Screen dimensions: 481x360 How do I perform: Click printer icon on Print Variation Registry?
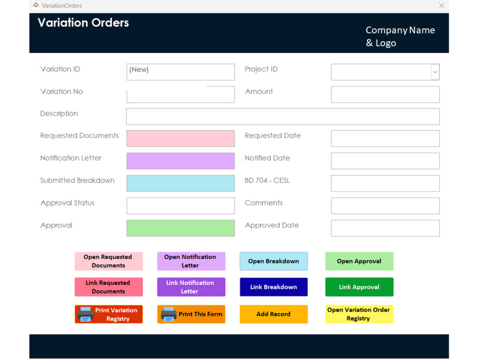[x=85, y=314]
